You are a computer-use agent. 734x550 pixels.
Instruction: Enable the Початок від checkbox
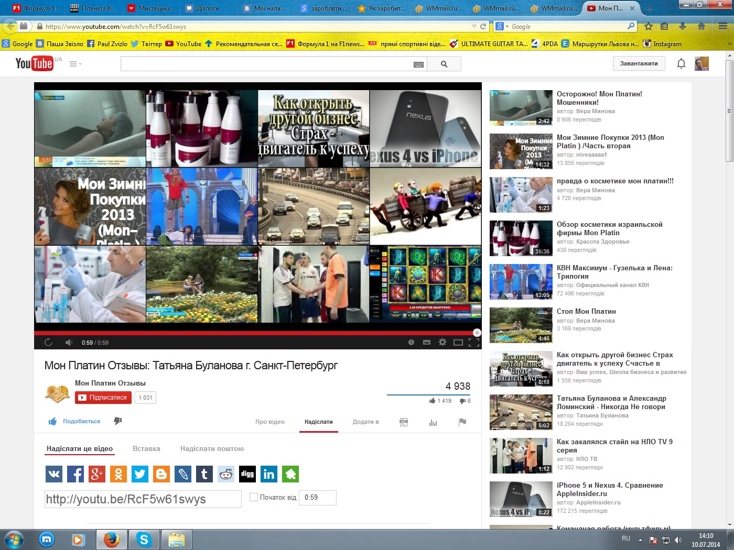point(254,497)
